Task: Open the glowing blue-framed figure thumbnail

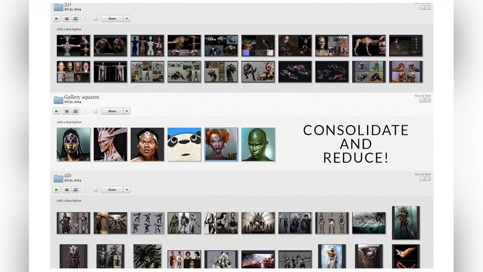Action: point(332,256)
